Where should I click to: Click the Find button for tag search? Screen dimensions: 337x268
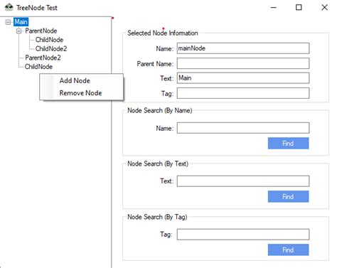(288, 250)
